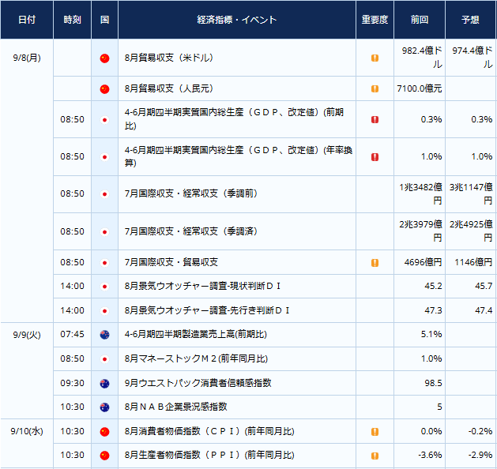Click 8月マネーストックＭ２(前年同月比) text
This screenshot has width=497, height=469.
pyautogui.click(x=196, y=358)
